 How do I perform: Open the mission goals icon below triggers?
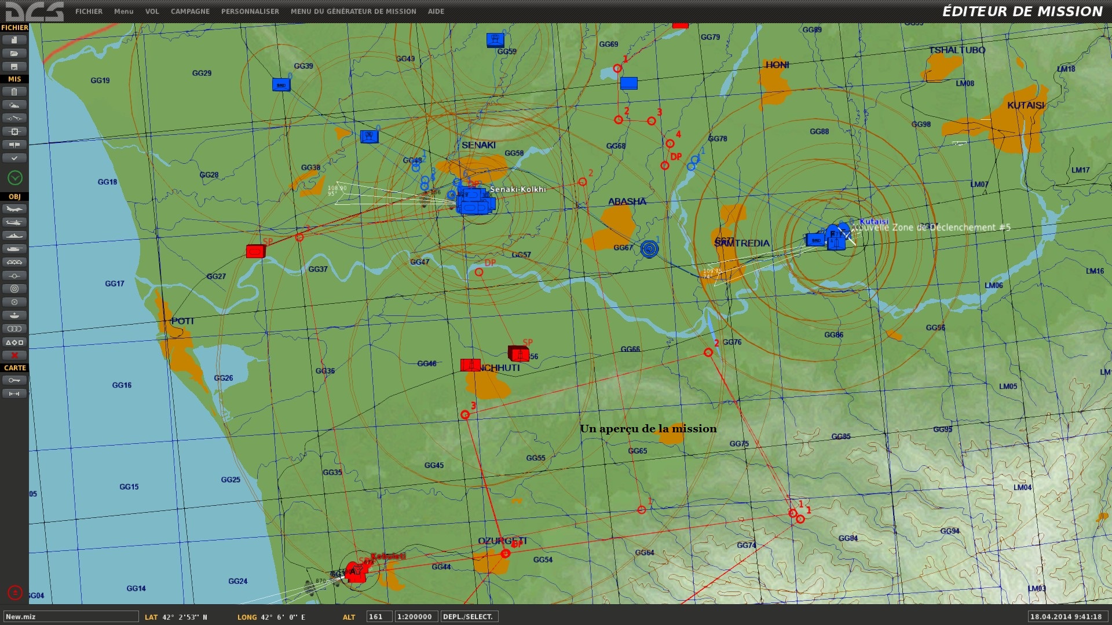pos(14,131)
